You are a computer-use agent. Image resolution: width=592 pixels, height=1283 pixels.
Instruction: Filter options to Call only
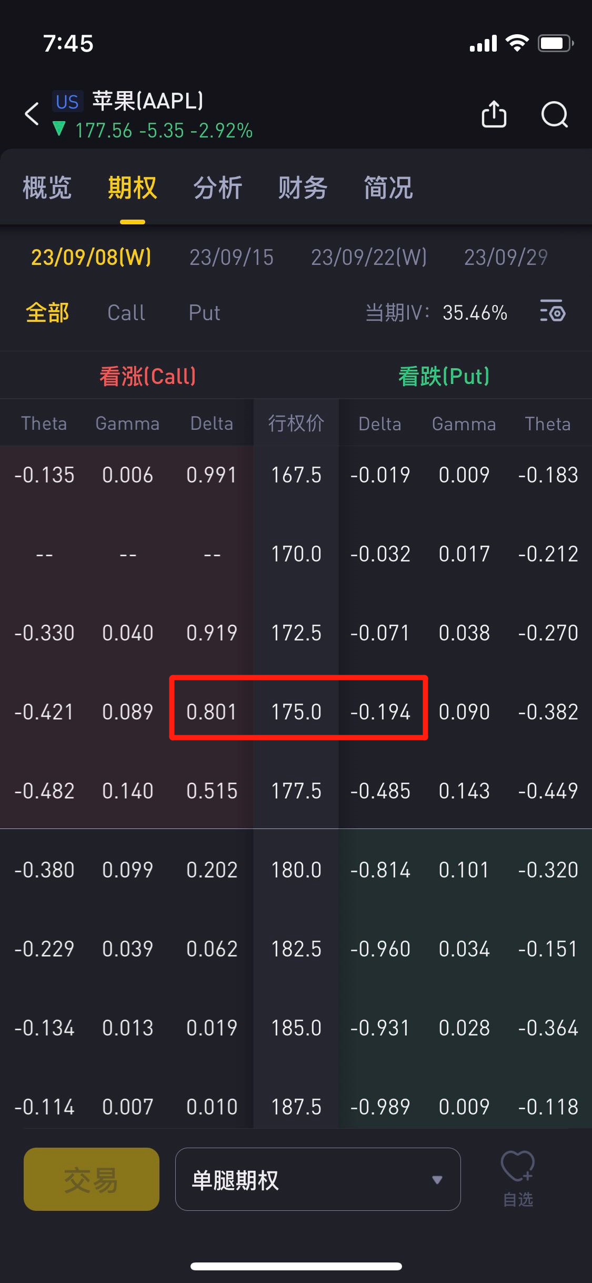click(126, 312)
